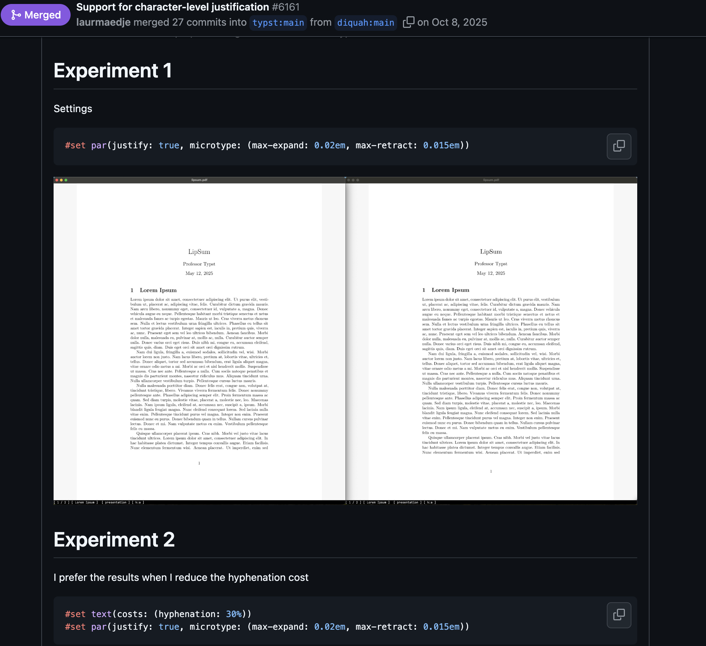Click the #6161 pull request number
Screen dimensions: 706x646
tap(286, 7)
